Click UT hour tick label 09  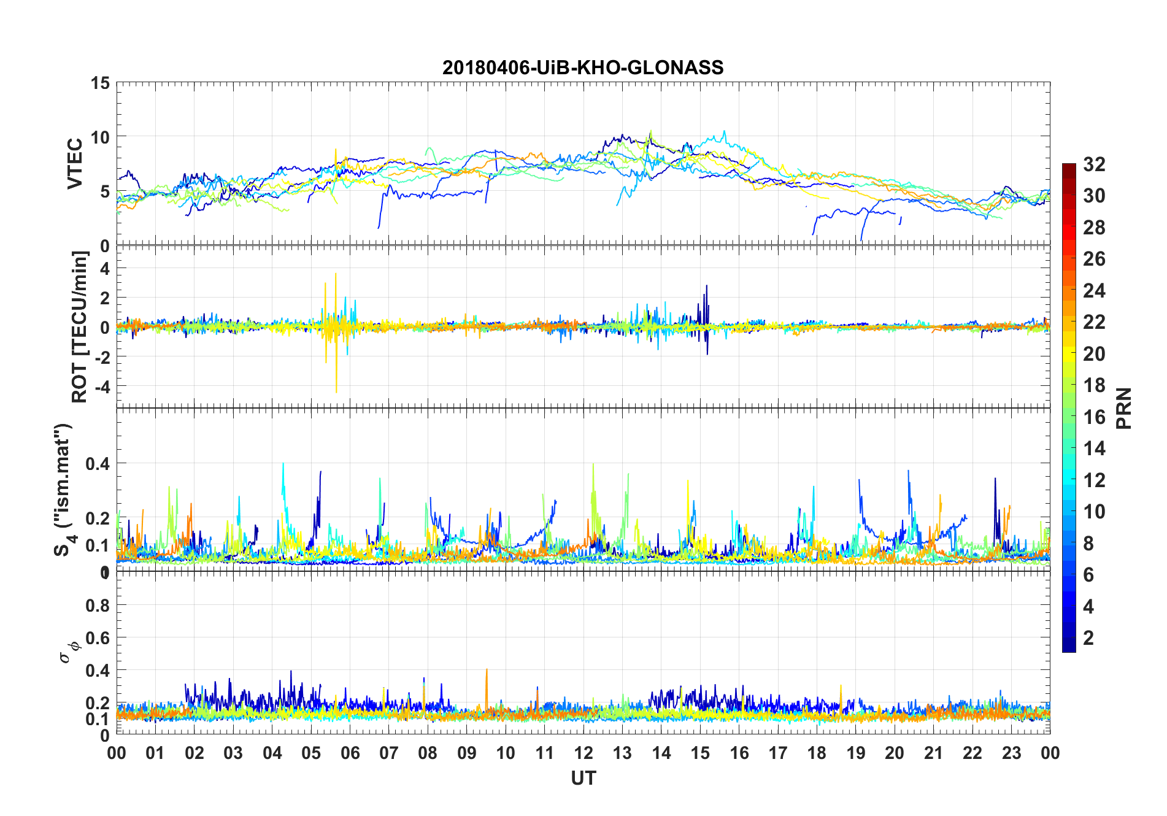click(467, 753)
